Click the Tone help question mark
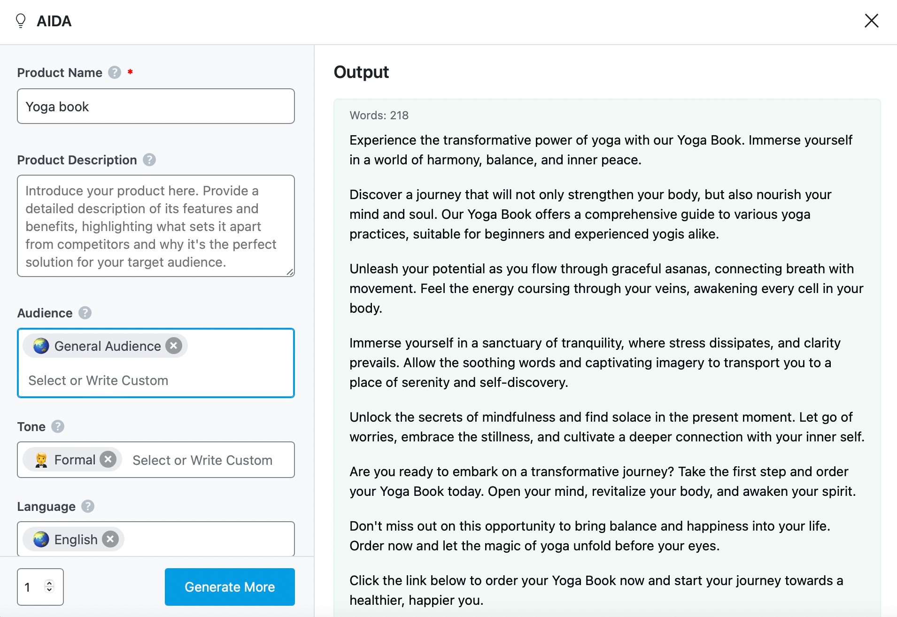 click(x=58, y=426)
